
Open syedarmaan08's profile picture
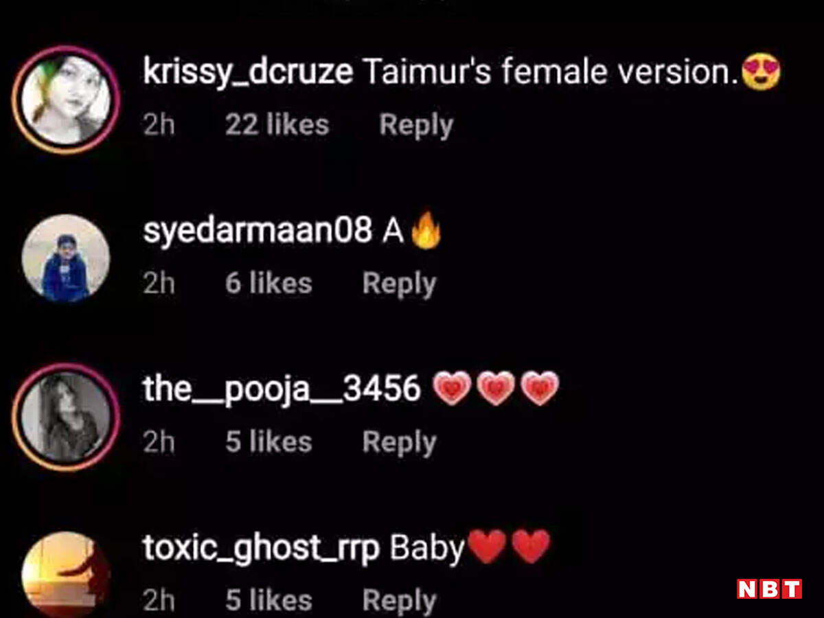click(x=66, y=258)
